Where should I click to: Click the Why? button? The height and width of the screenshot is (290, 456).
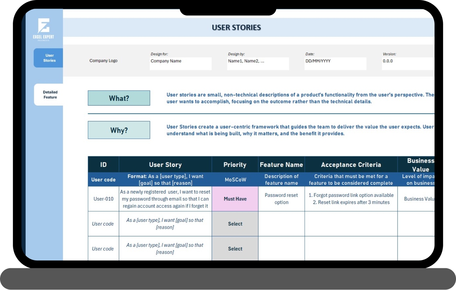(x=119, y=130)
